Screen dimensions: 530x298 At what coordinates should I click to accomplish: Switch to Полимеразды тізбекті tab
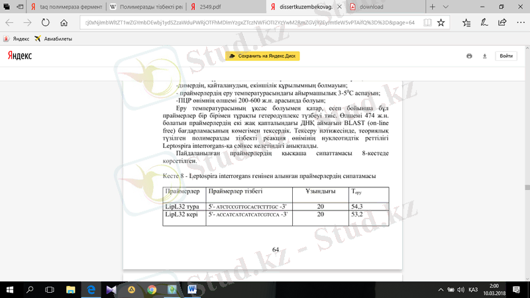pos(146,7)
